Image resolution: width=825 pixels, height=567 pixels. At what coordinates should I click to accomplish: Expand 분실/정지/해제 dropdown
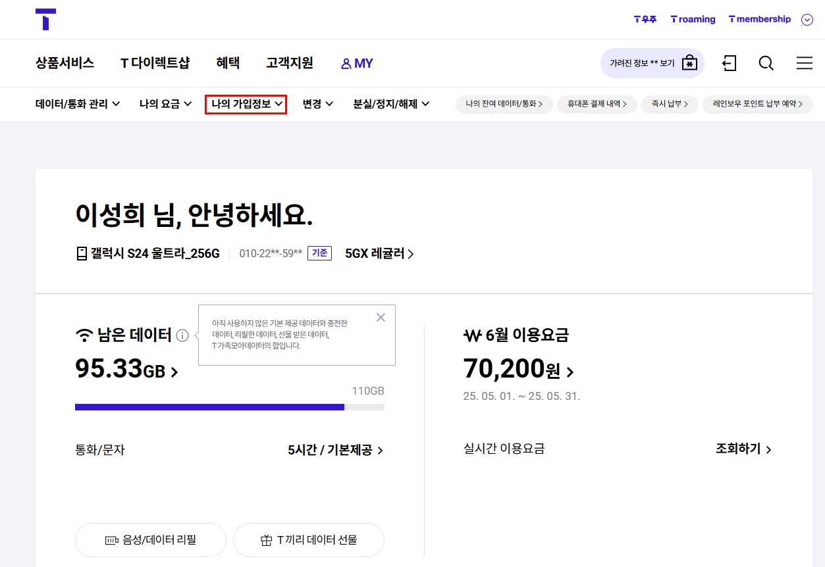point(391,104)
